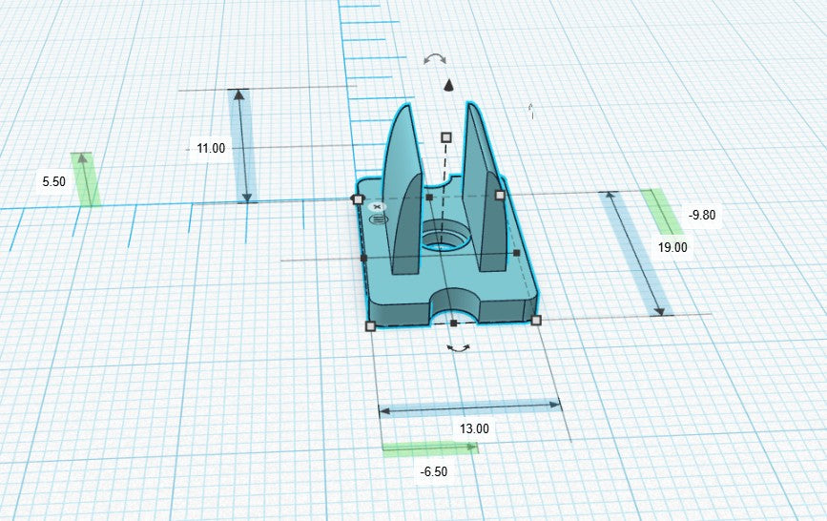Edit the -6.50 ruler offset value
Screen dimensions: 827x521
pos(434,471)
